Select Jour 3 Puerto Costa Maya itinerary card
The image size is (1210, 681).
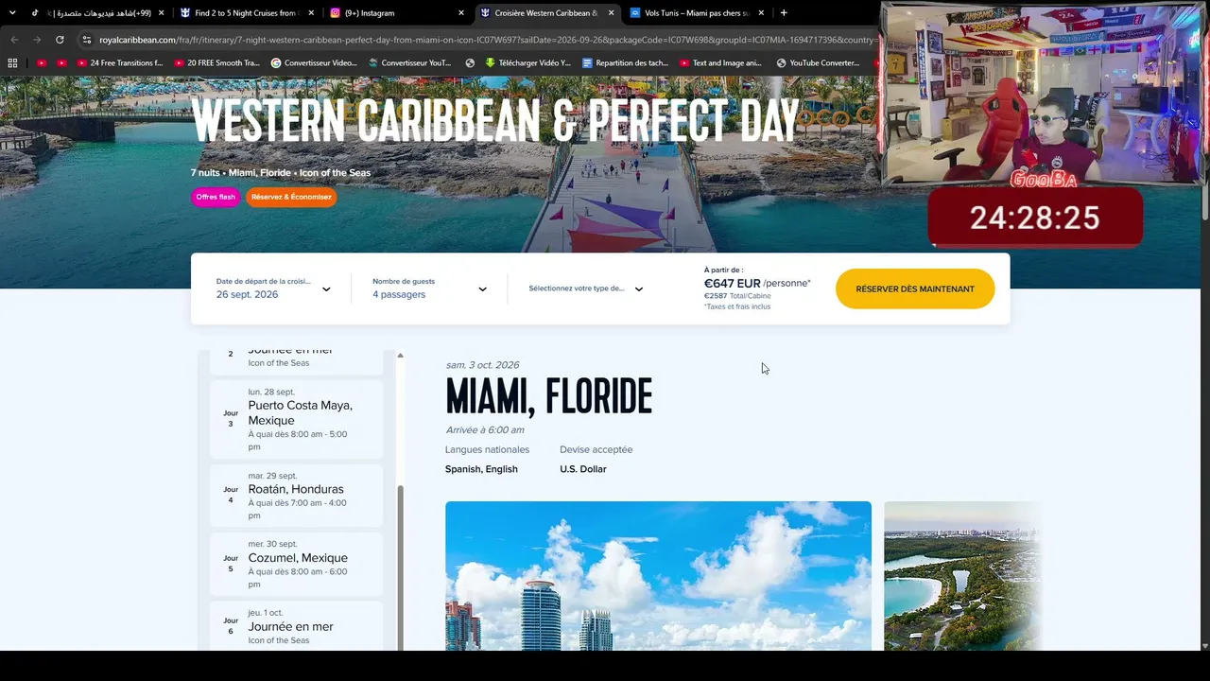click(297, 419)
